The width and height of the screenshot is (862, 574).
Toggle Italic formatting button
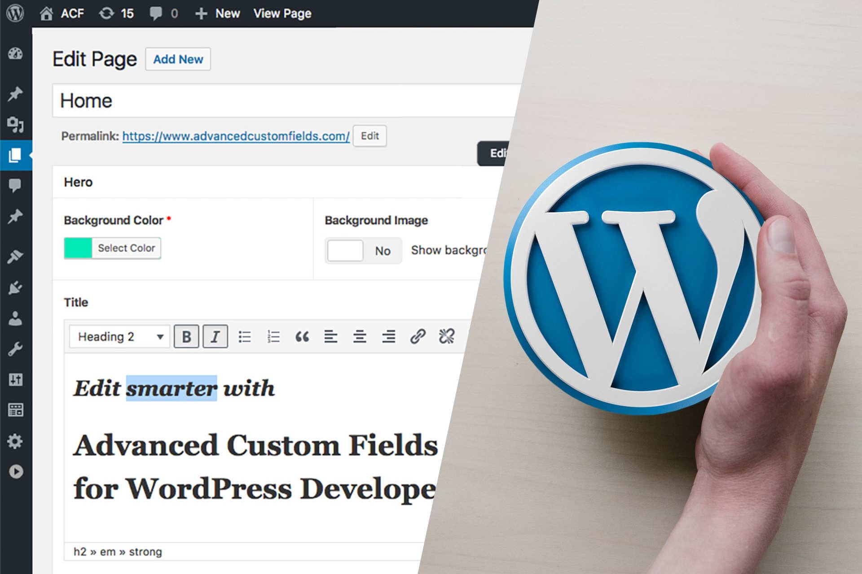pyautogui.click(x=215, y=336)
